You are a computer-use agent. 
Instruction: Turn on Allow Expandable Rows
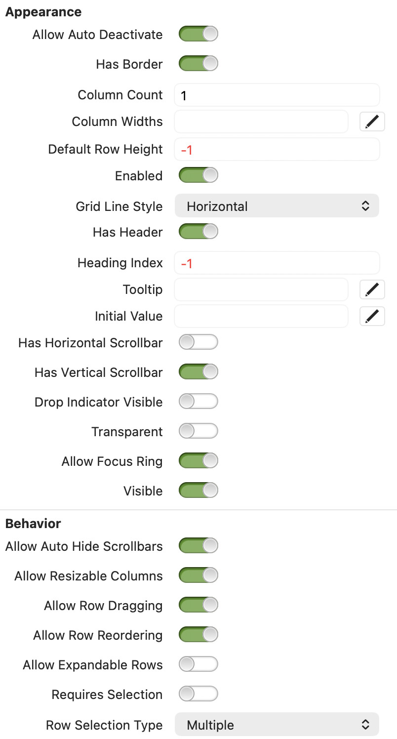point(198,664)
